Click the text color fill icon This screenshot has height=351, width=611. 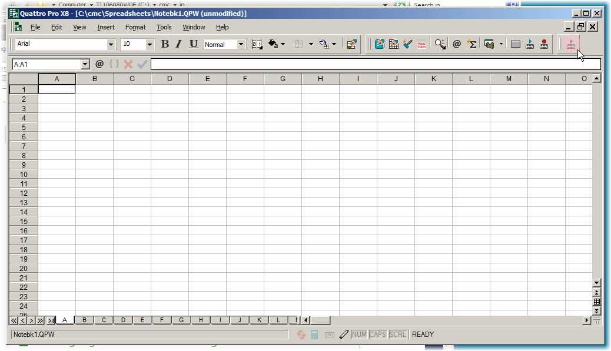click(273, 44)
